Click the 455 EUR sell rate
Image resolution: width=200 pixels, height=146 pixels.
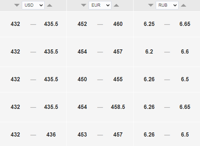coord(118,79)
